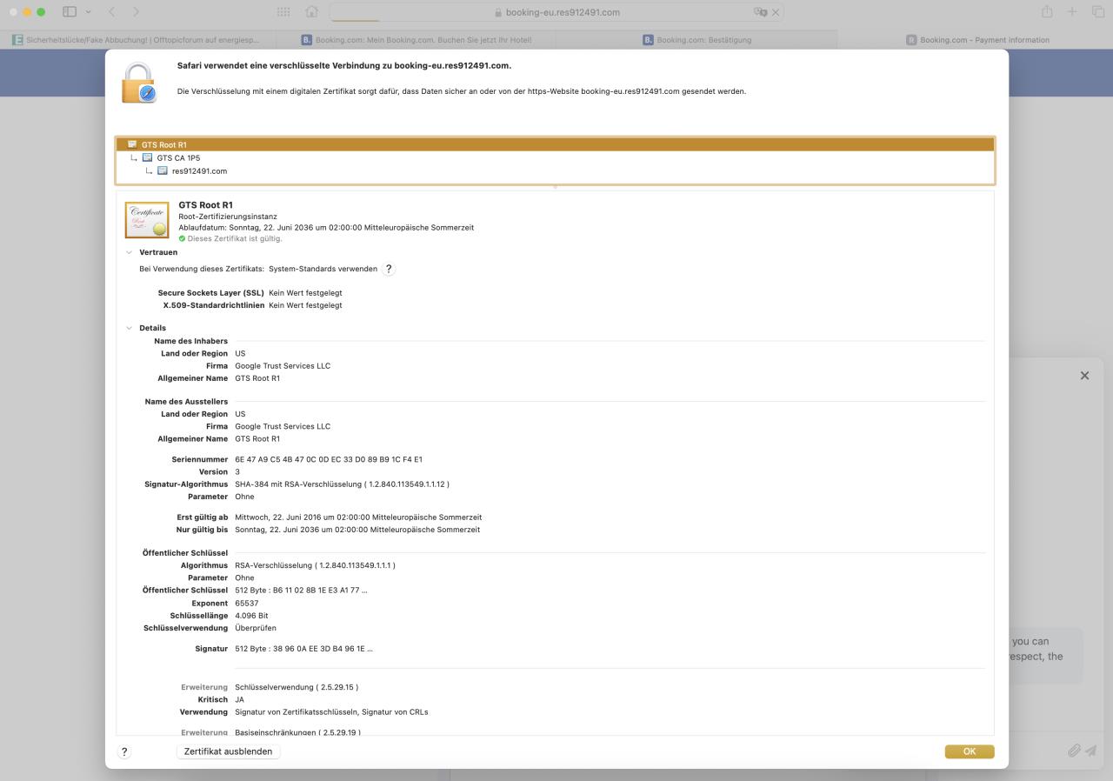1113x781 pixels.
Task: Stop loading with the X button
Action: (776, 12)
